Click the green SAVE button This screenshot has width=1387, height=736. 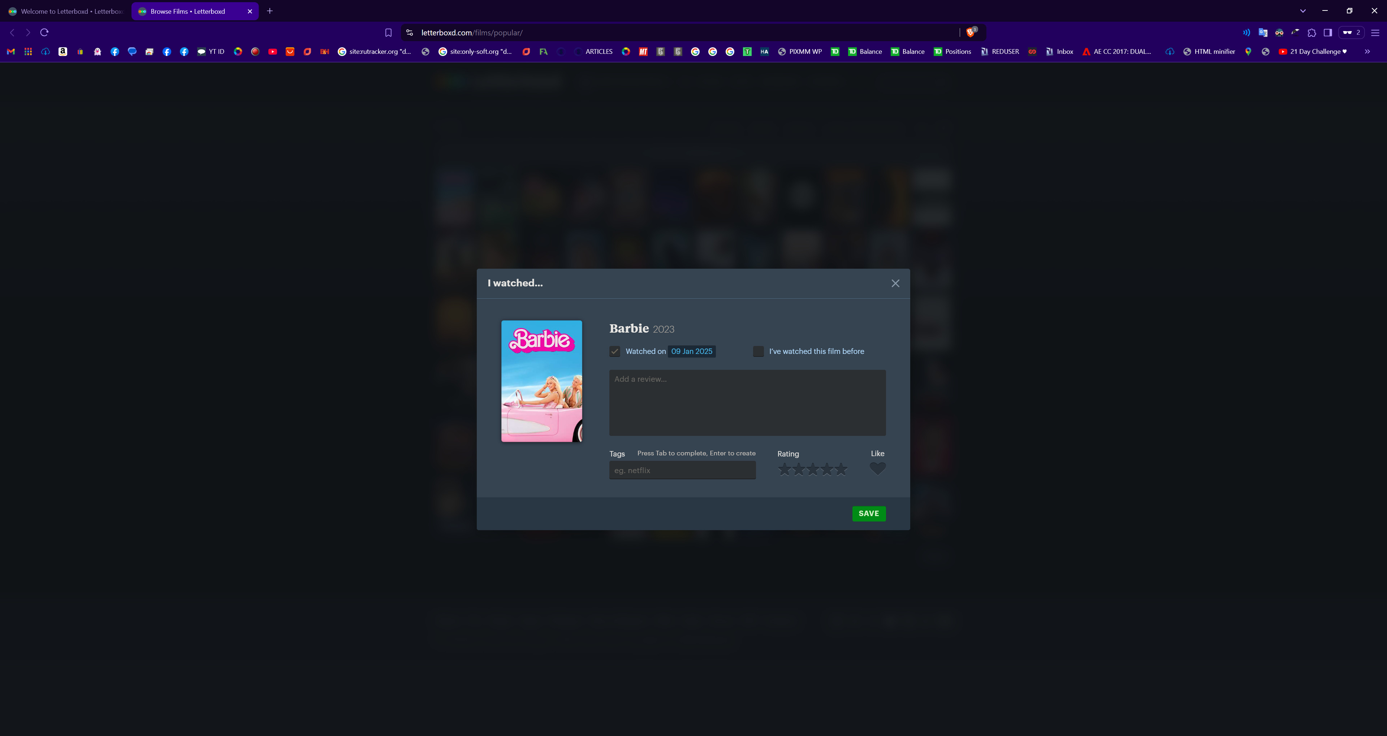[x=868, y=514]
